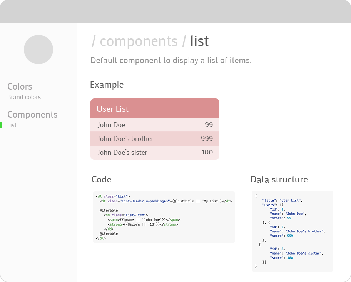Click inside the JSON data structure block
The width and height of the screenshot is (351, 282).
point(292,231)
